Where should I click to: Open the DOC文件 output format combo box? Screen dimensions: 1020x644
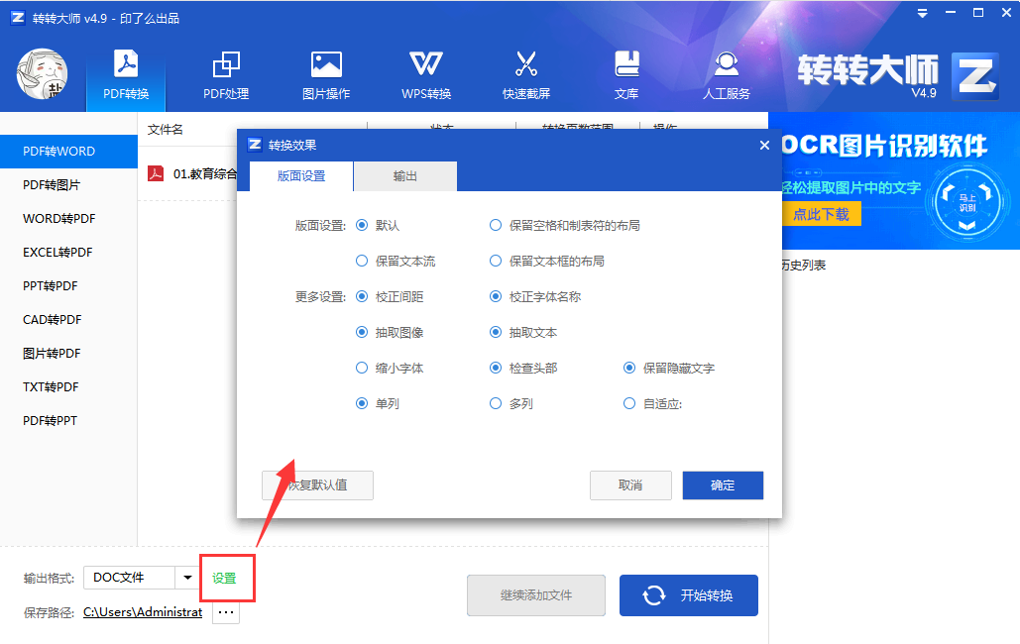[x=141, y=577]
